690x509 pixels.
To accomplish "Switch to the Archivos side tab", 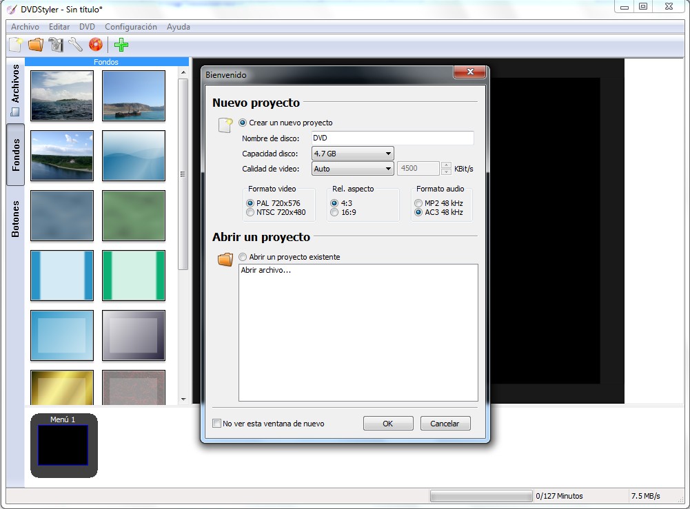I will click(x=15, y=90).
